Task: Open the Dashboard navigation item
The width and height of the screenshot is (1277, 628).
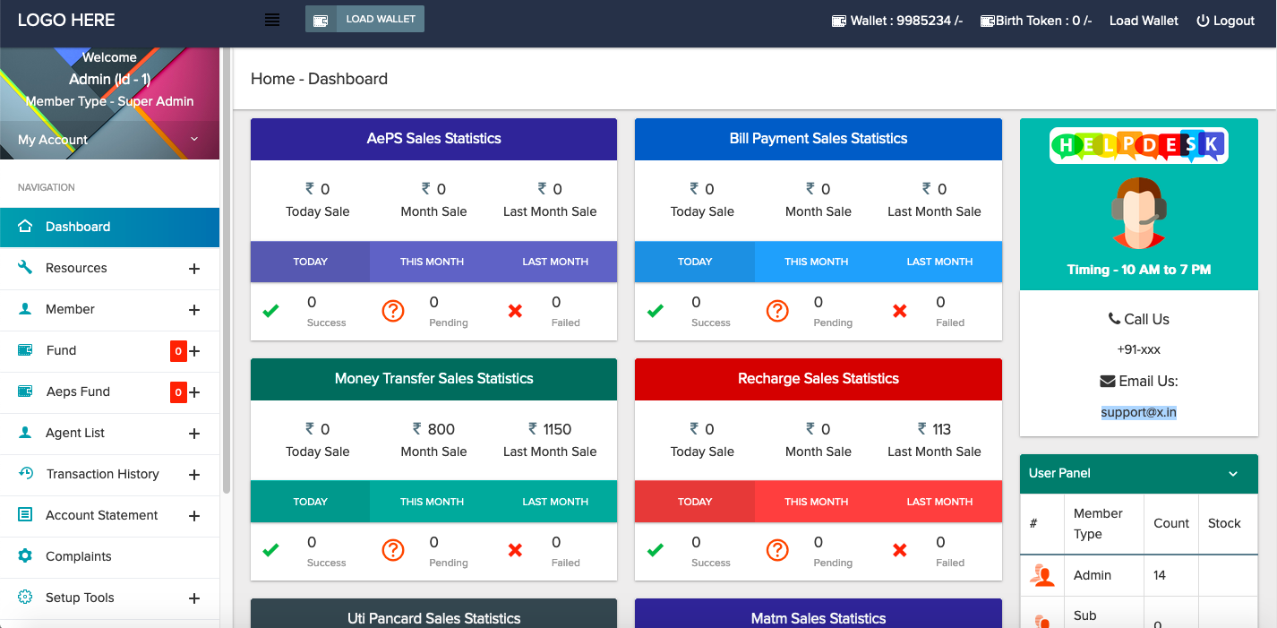Action: (x=109, y=227)
